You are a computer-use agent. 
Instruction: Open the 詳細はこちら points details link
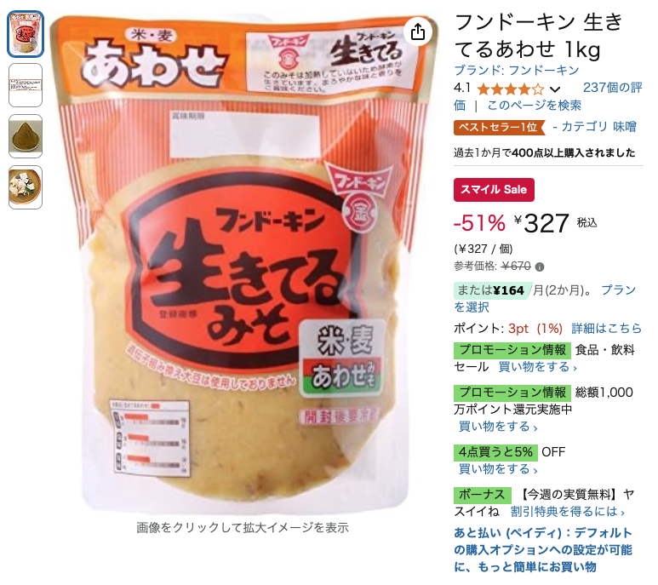coord(607,328)
